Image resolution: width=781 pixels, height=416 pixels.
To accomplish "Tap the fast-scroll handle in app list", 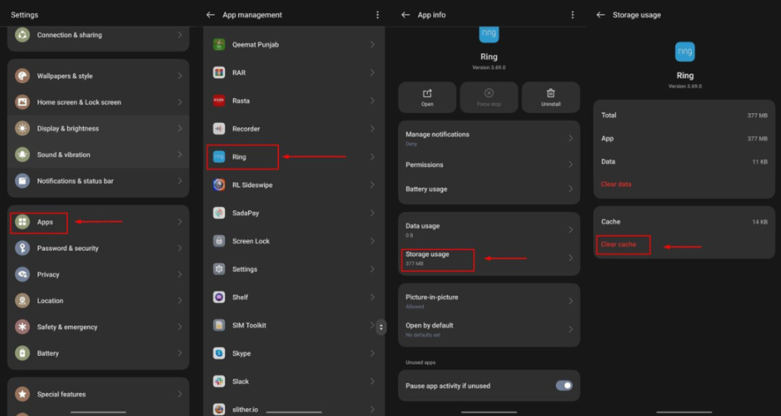I will point(381,327).
